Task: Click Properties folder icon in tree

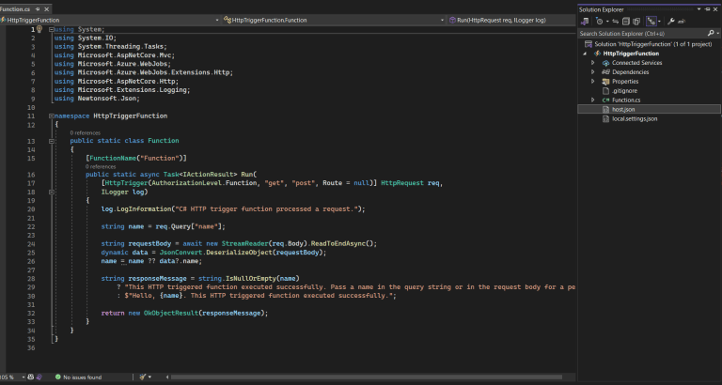Action: pyautogui.click(x=606, y=82)
